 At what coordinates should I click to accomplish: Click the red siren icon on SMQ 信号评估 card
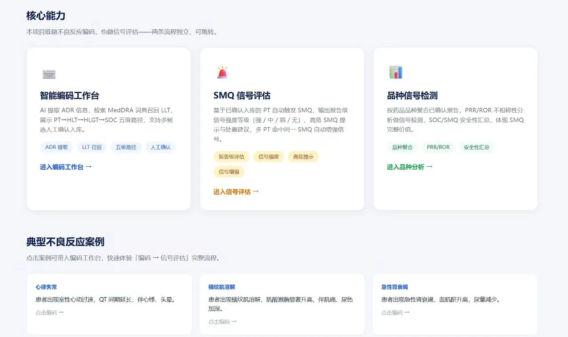point(222,72)
